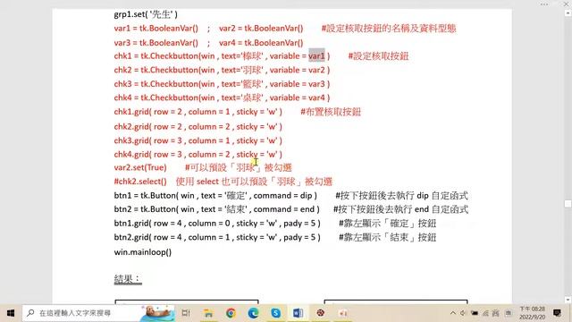Click on 'var1 = tk.BooleanVar()' text
This screenshot has height=322, width=572.
click(x=156, y=28)
